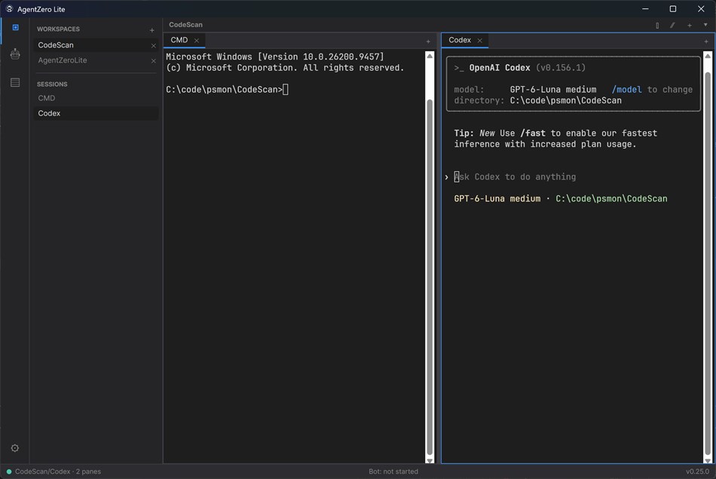This screenshot has width=716, height=479.
Task: Click the Codex pane scrollbar thumb
Action: (708, 264)
